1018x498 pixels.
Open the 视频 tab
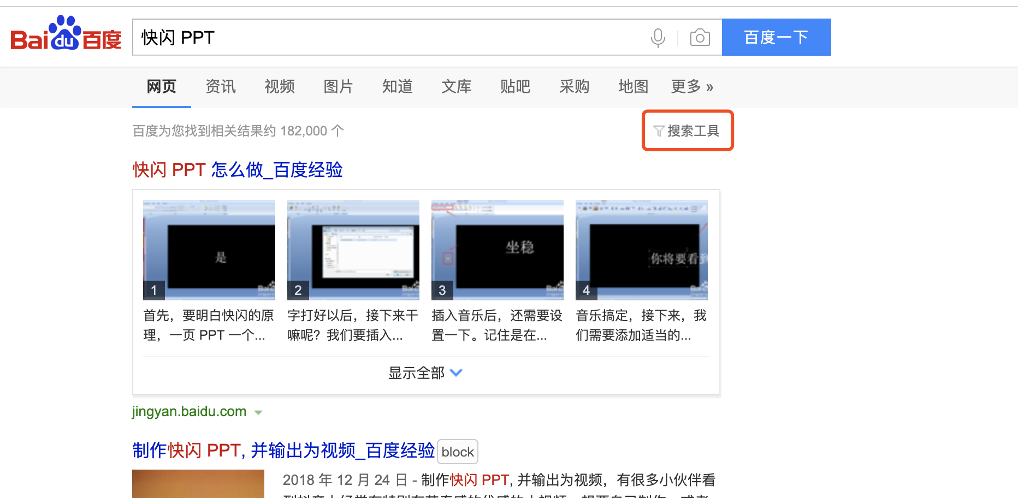(x=280, y=87)
